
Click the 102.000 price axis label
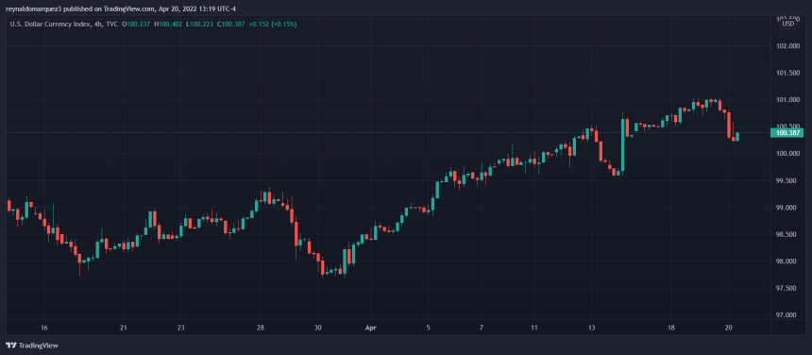[787, 46]
